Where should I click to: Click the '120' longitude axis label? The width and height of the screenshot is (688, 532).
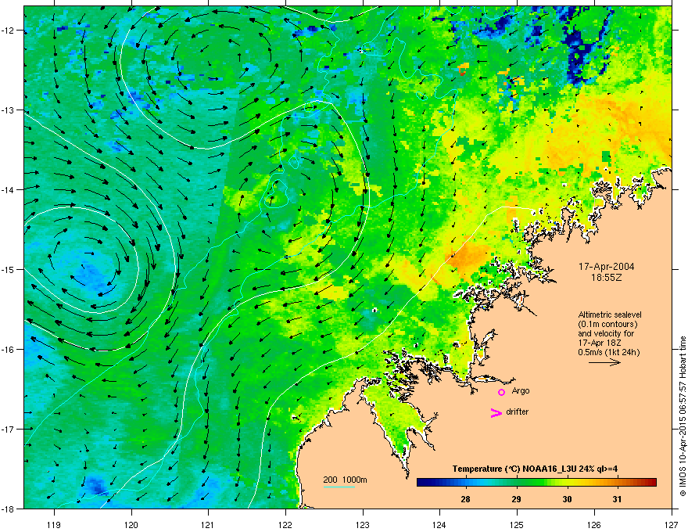(131, 525)
